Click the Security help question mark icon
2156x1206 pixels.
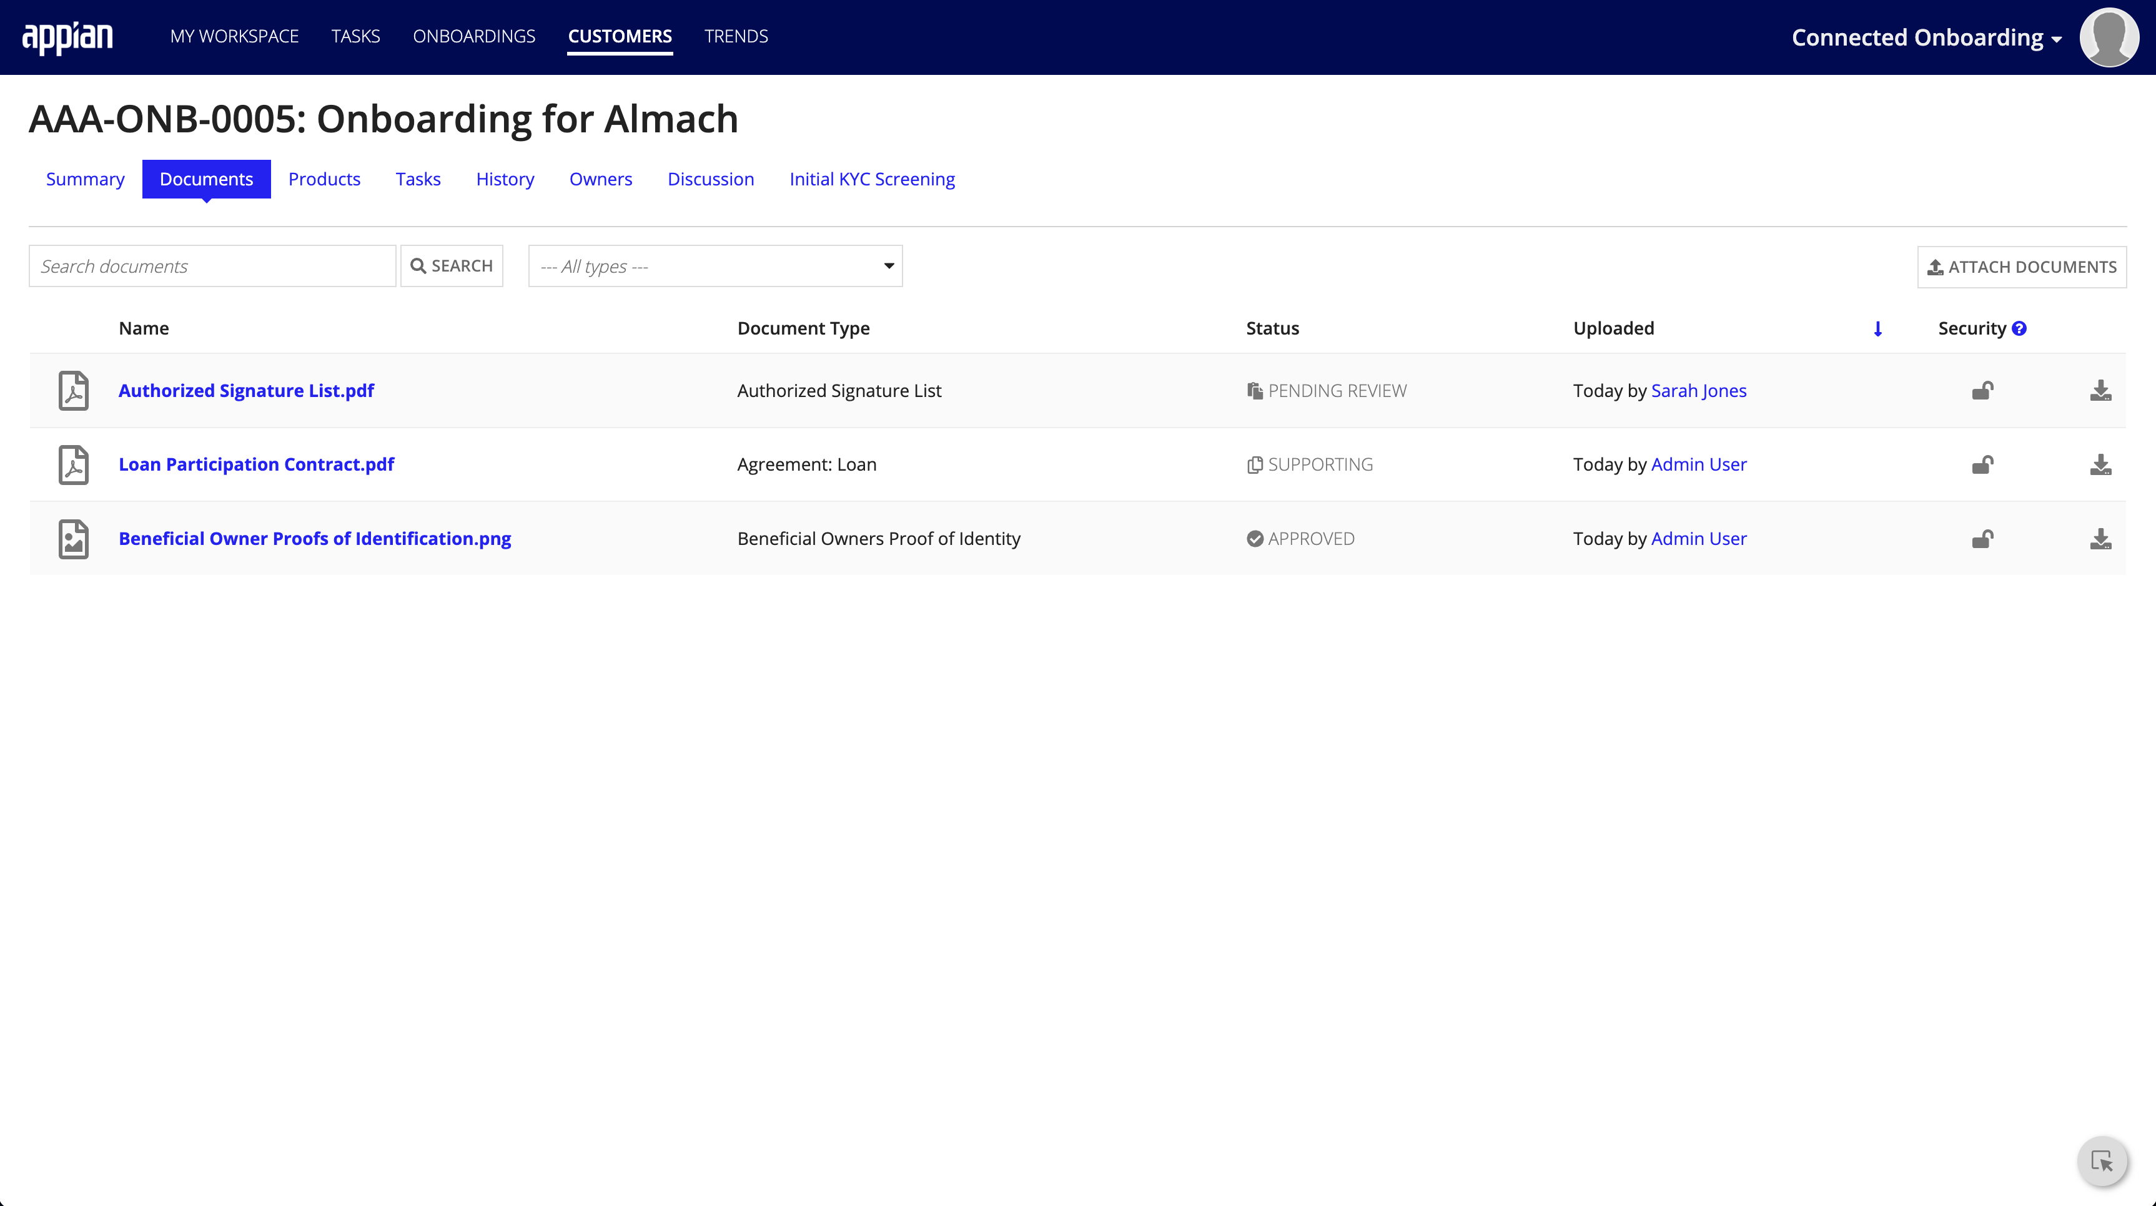tap(2020, 329)
